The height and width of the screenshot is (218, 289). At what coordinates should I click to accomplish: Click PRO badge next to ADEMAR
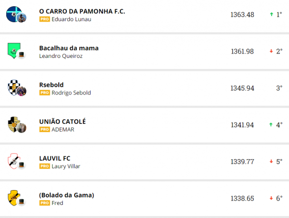tap(44, 130)
